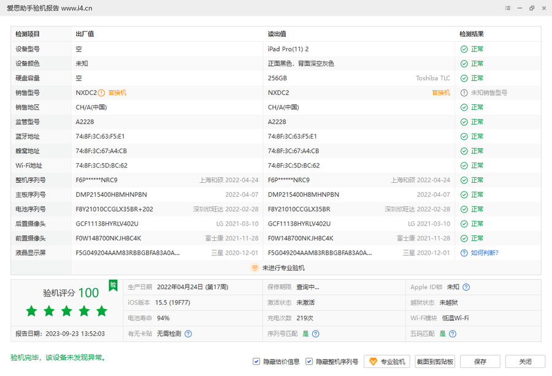The width and height of the screenshot is (552, 376).
Task: Start 专业验机 professional inspection
Action: (x=387, y=361)
